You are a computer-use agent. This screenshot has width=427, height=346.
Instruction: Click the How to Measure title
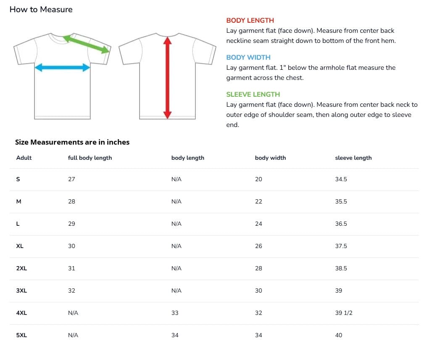coord(41,9)
